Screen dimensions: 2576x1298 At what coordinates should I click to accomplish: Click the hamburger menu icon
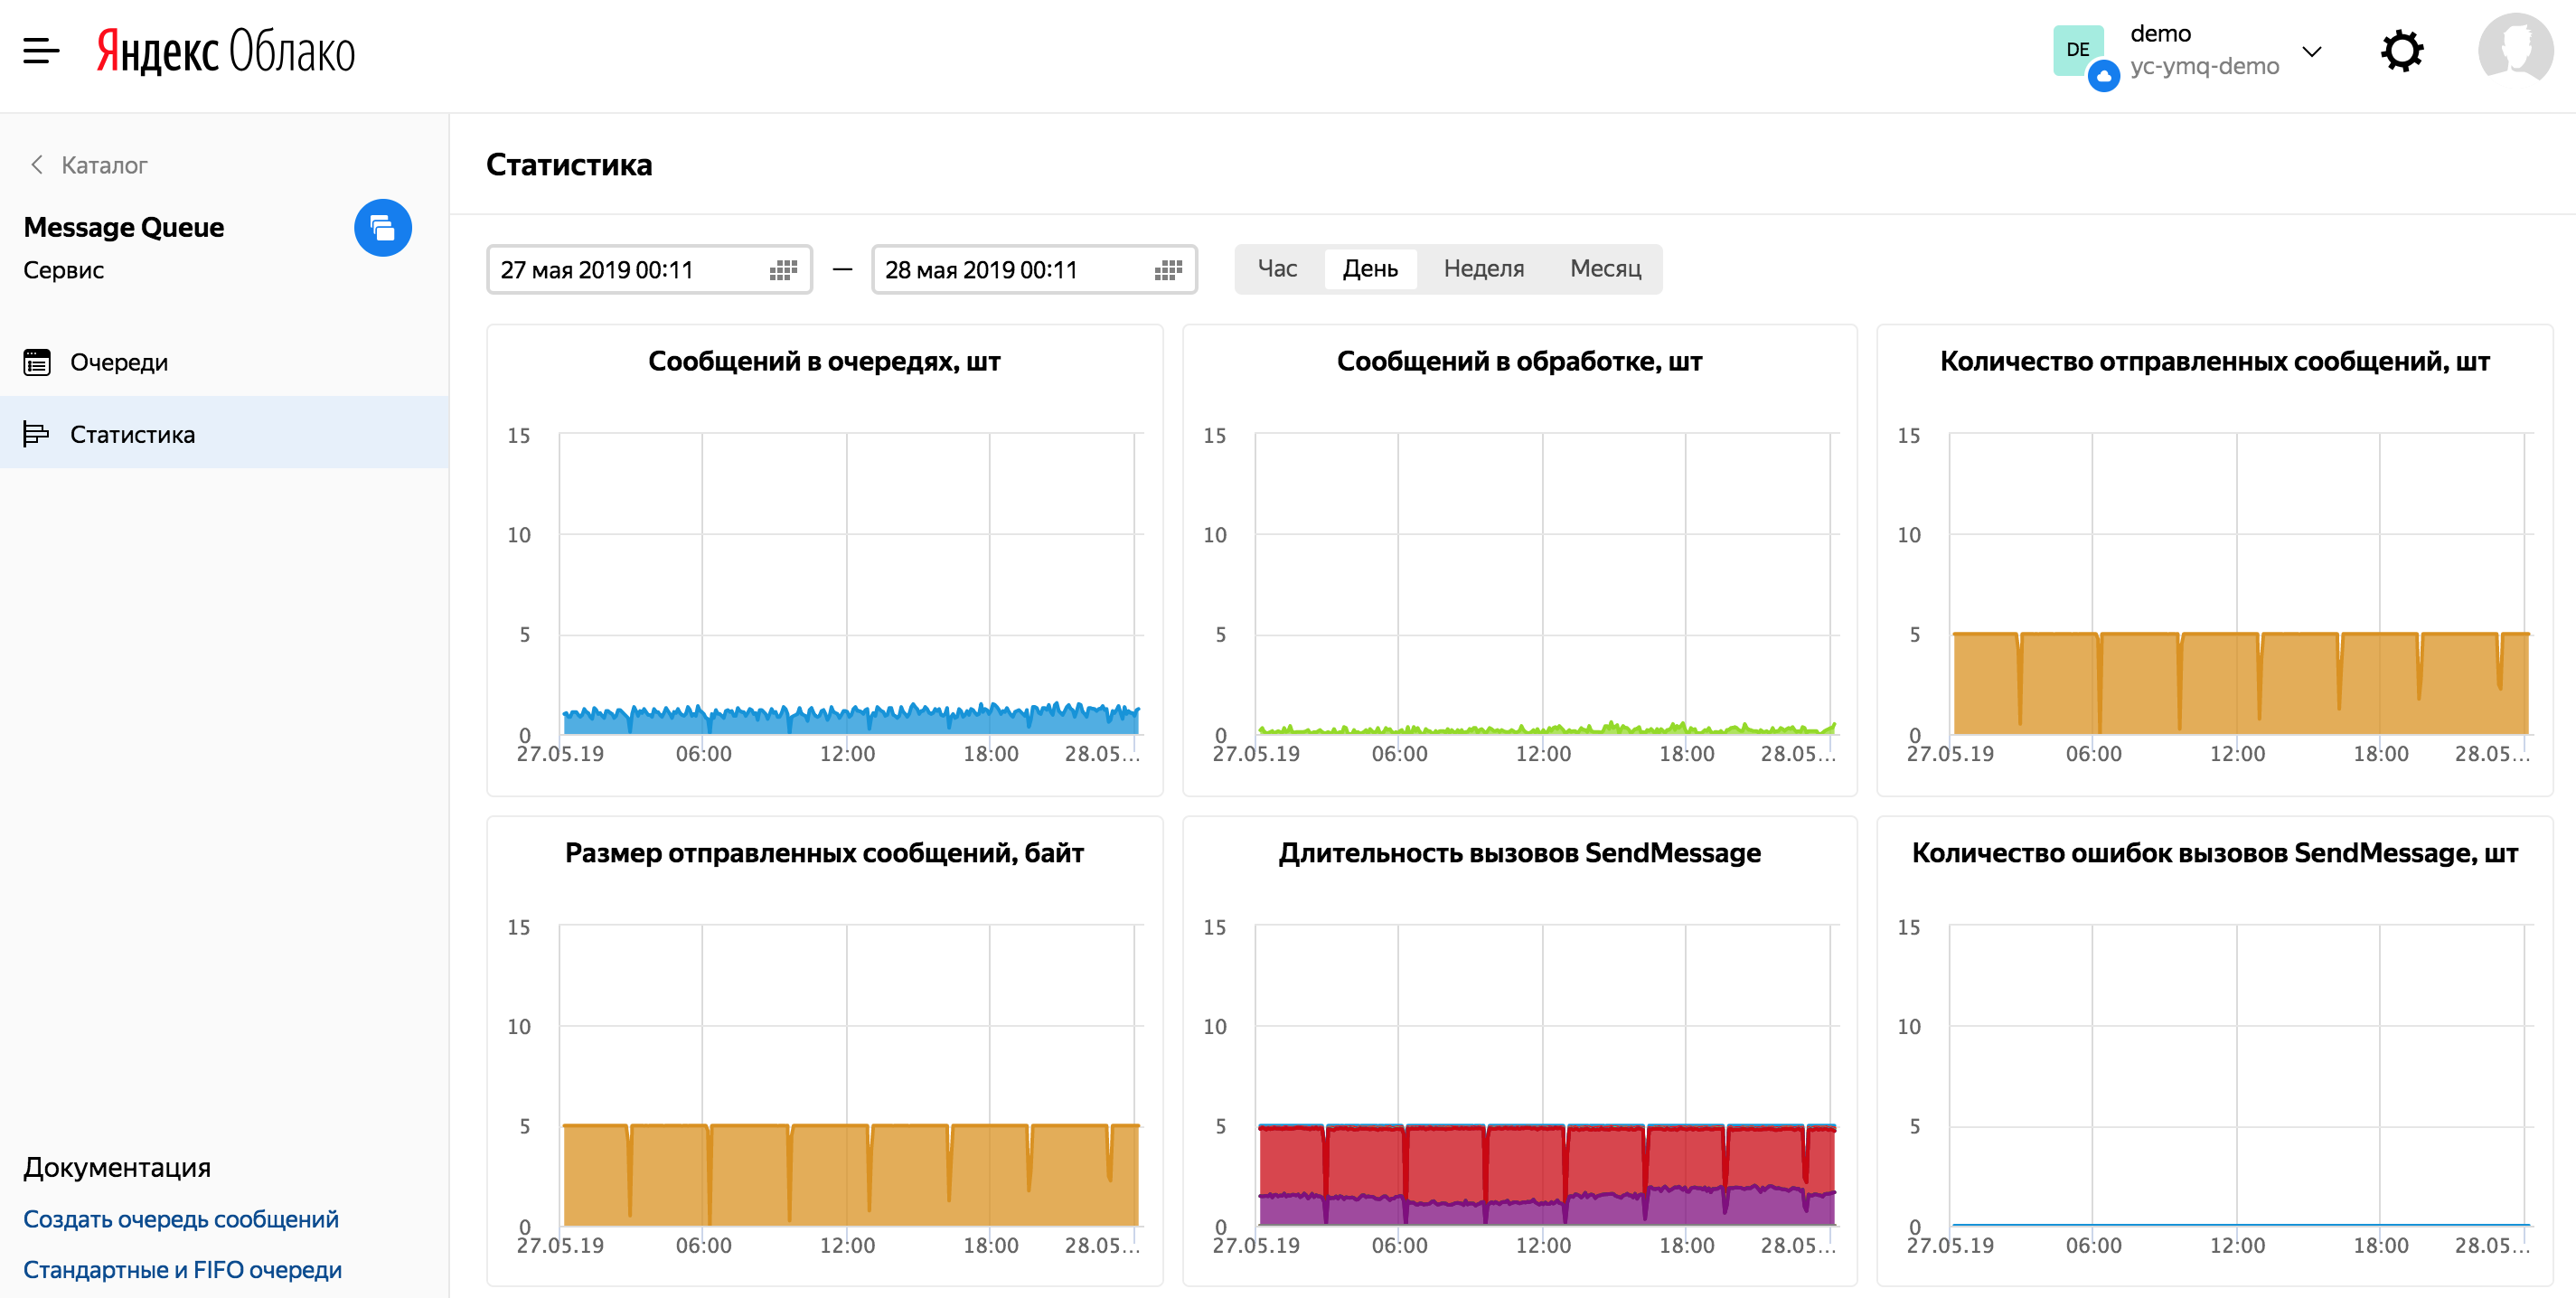[46, 50]
